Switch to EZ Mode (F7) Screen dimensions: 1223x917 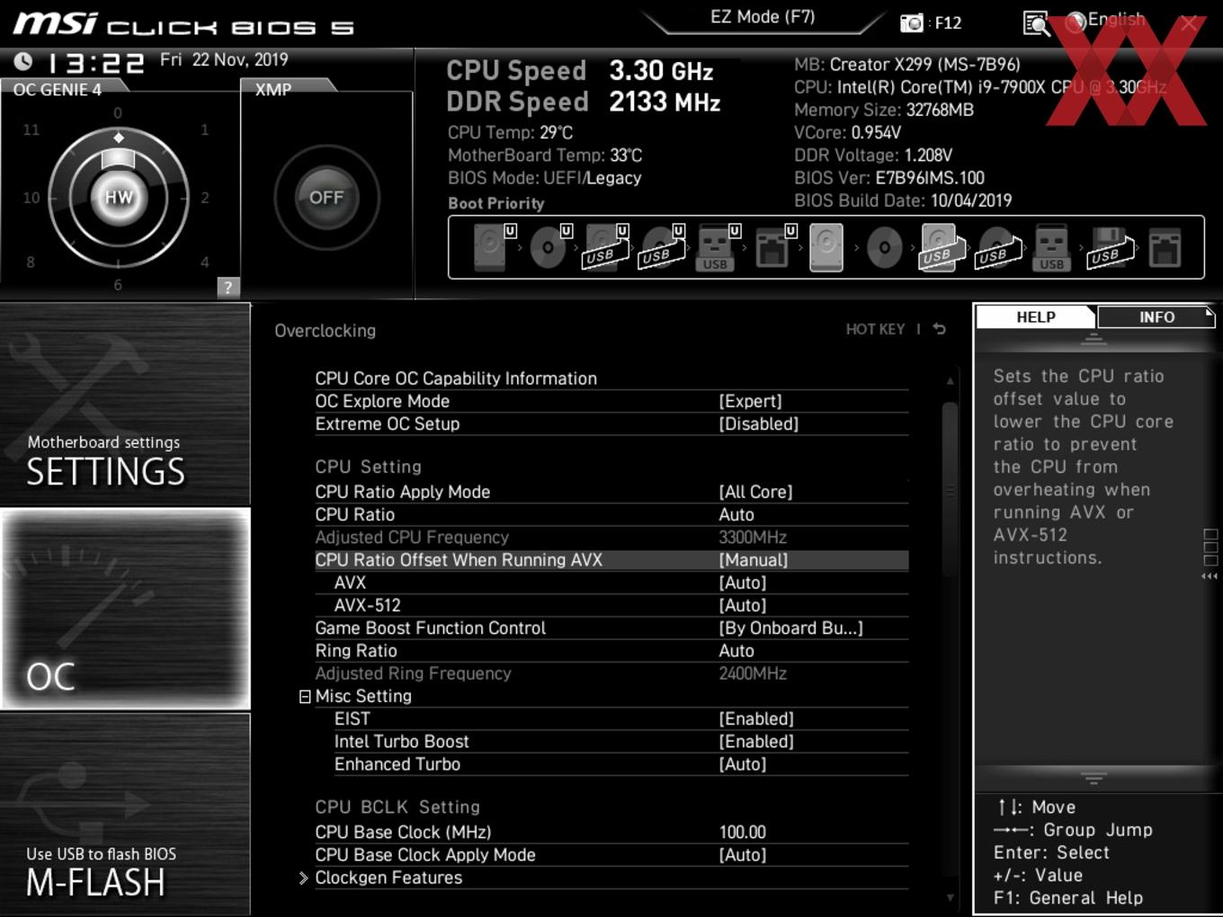pos(763,17)
